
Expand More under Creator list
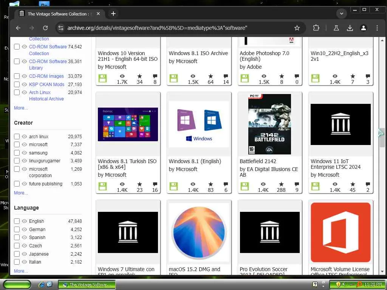point(21,193)
